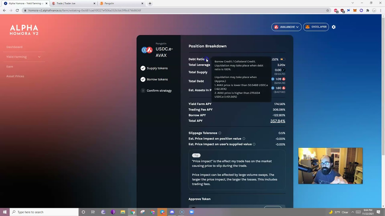Viewport: 385px width, 216px height.
Task: Click the Yield Farm APY value 174.56%
Action: [x=280, y=104]
